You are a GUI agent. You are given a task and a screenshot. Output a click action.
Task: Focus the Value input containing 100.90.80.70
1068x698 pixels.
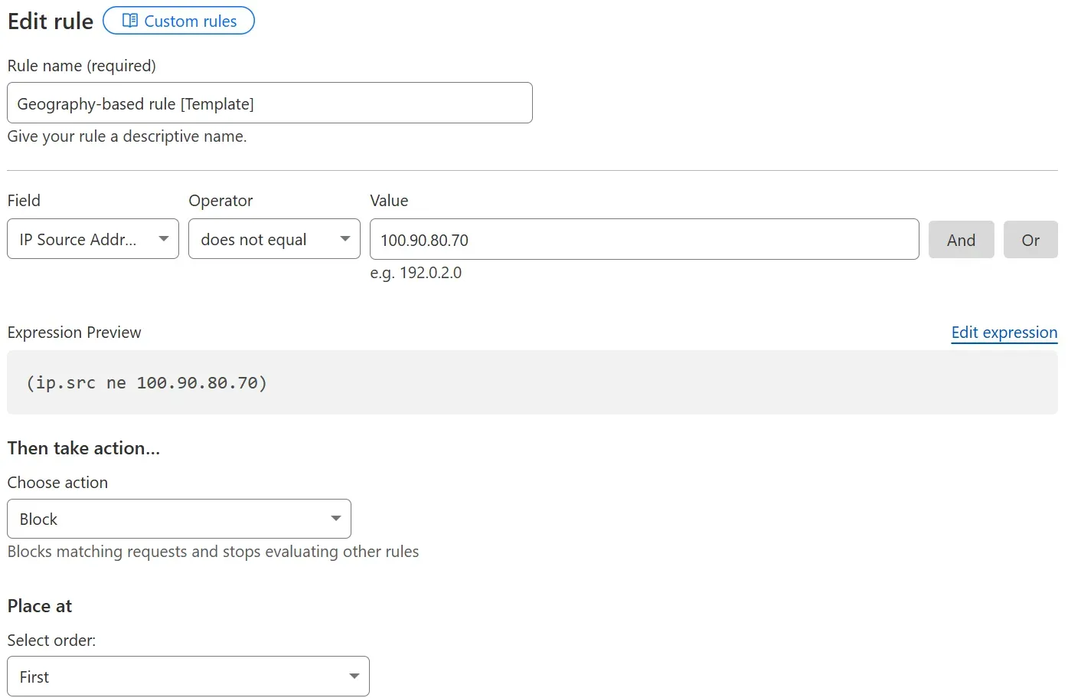coord(643,240)
